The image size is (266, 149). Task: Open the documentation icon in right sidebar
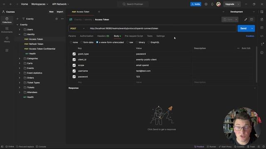[x=262, y=19]
